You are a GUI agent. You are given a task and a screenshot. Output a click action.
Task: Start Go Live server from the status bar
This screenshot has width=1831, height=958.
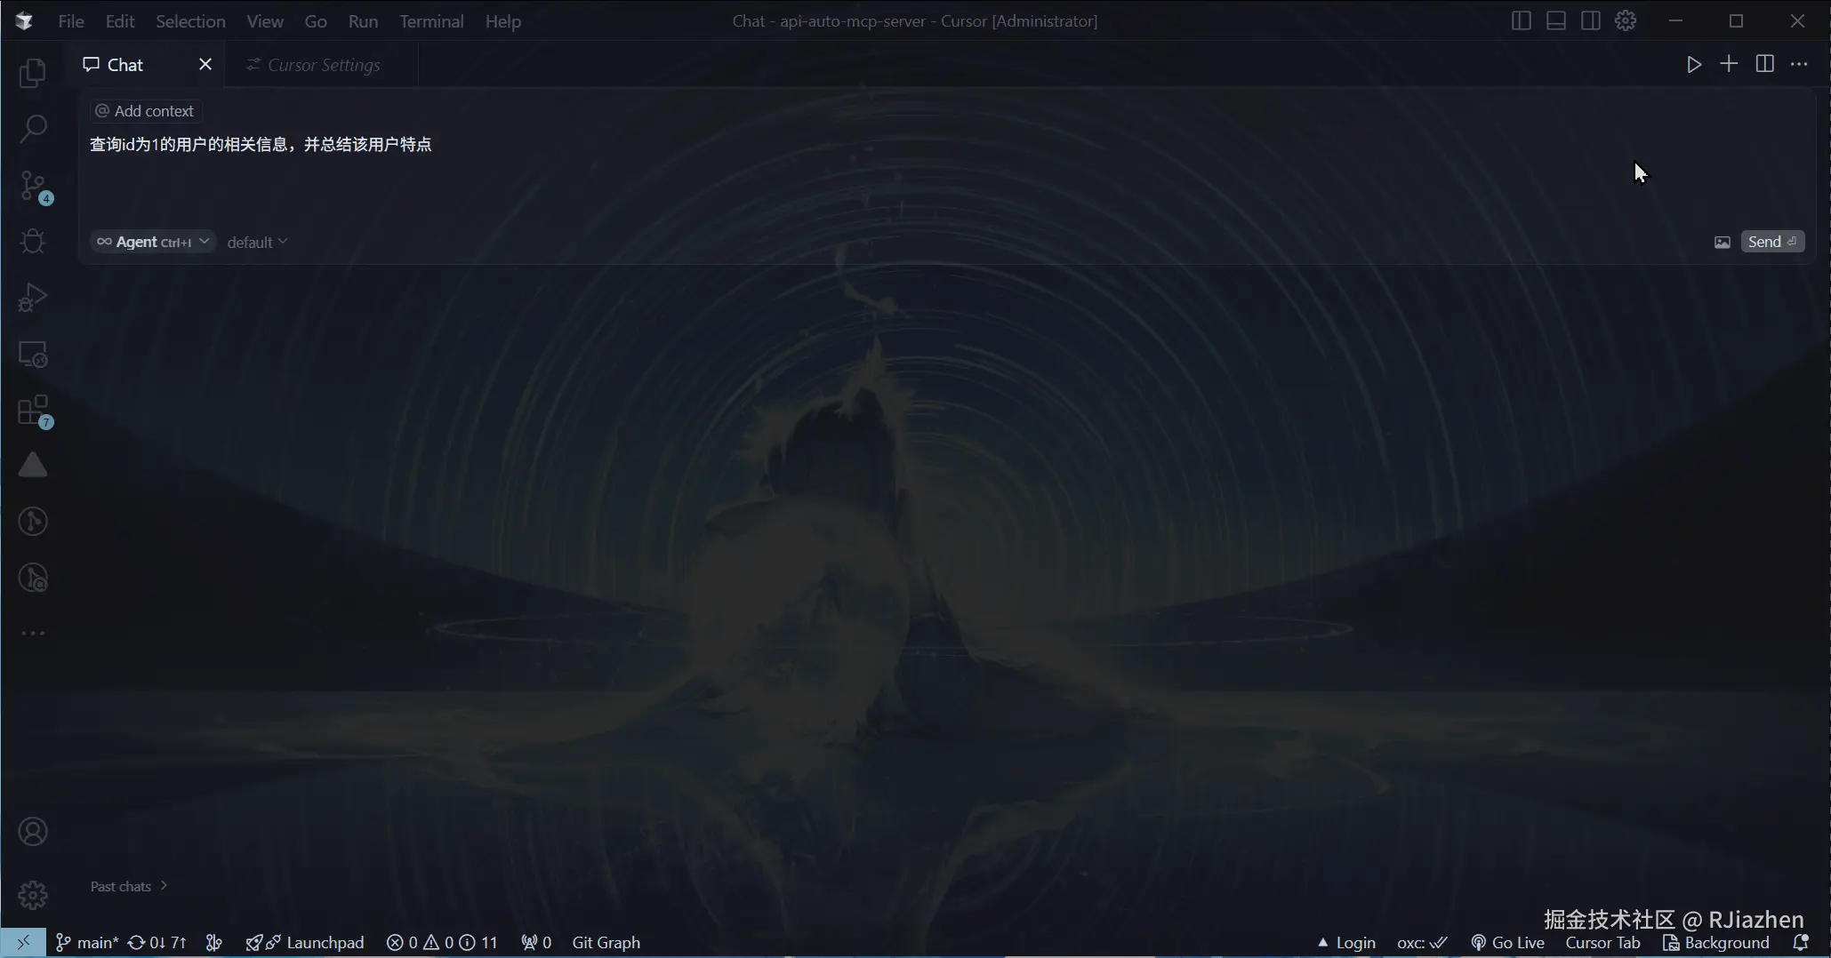pyautogui.click(x=1508, y=943)
